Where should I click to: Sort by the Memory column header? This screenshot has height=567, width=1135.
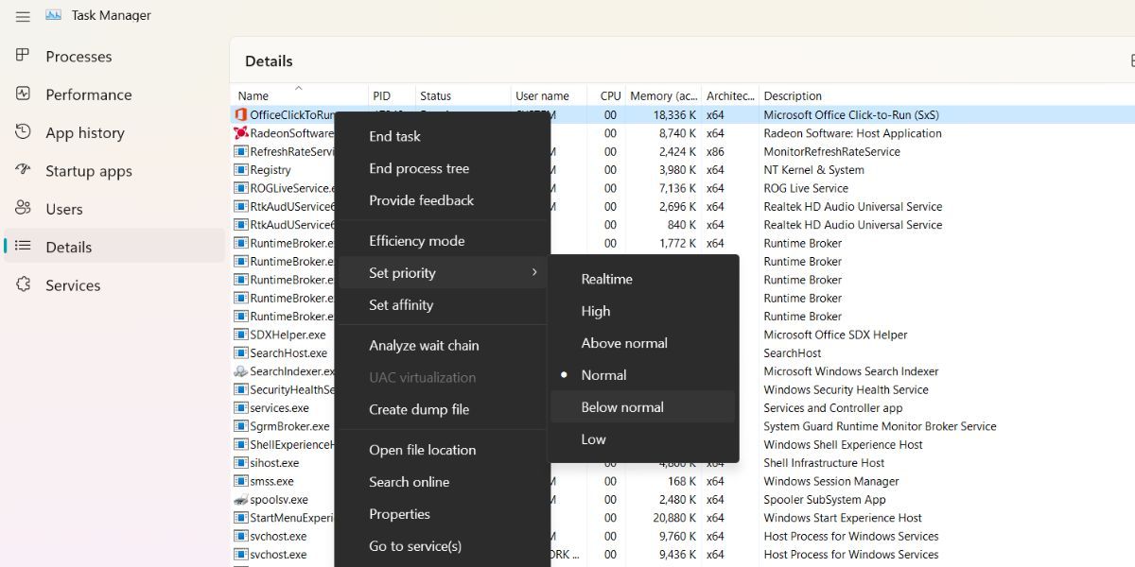pyautogui.click(x=663, y=95)
